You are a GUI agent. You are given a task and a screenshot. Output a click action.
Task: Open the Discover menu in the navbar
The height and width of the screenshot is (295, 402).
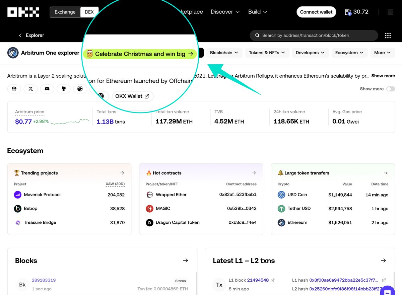pos(225,12)
